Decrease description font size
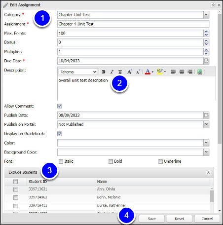The image size is (223, 225). 138,72
